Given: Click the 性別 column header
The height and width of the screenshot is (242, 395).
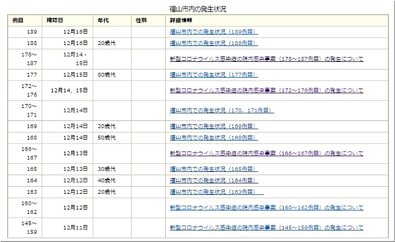Looking at the screenshot, I should coord(141,20).
